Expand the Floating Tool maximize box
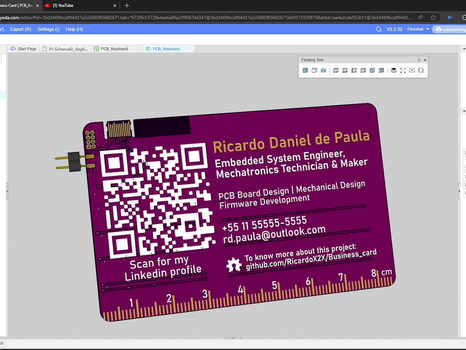The height and width of the screenshot is (350, 466). pyautogui.click(x=419, y=60)
